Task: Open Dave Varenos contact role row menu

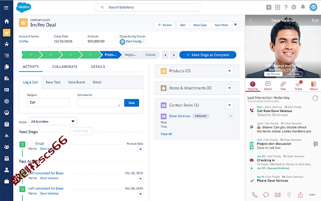Action: point(231,116)
